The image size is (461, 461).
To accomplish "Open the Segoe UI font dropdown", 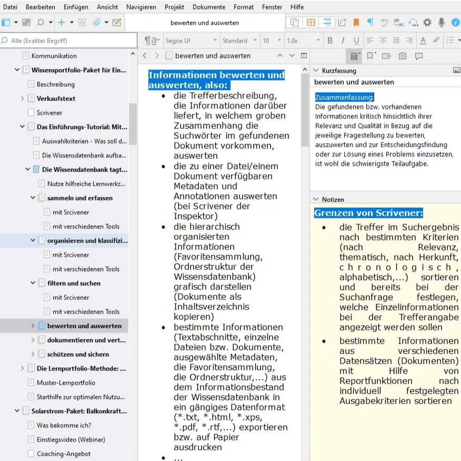I will click(x=192, y=41).
